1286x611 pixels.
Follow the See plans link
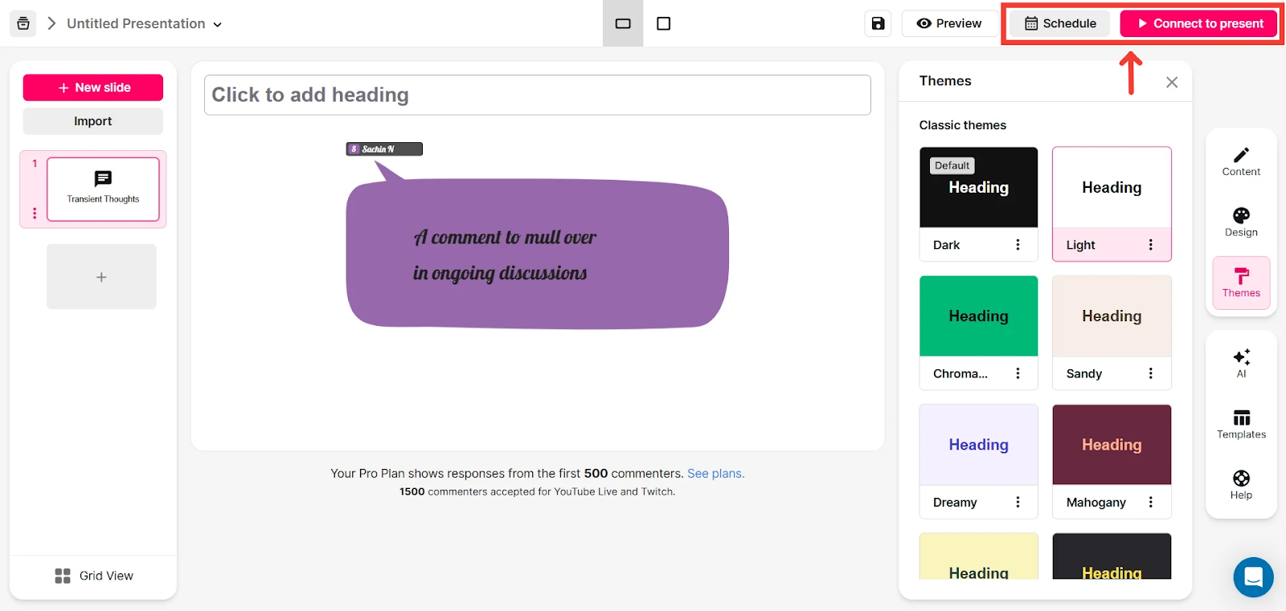715,474
